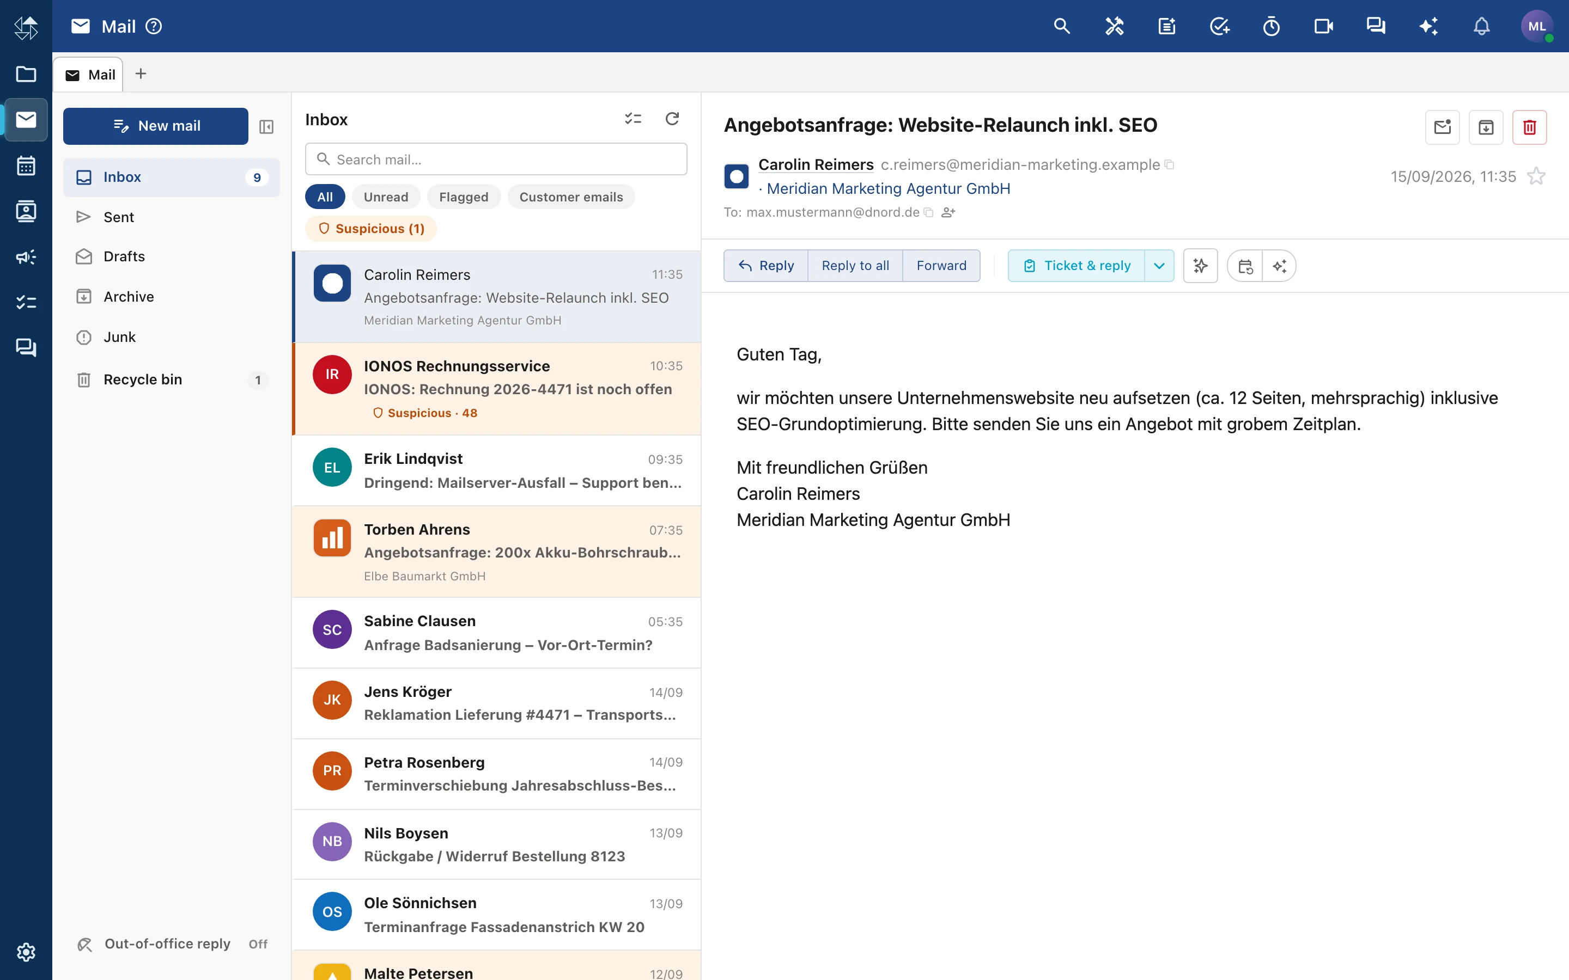Collapse the folder sidebar panel
1569x980 pixels.
[x=266, y=126]
